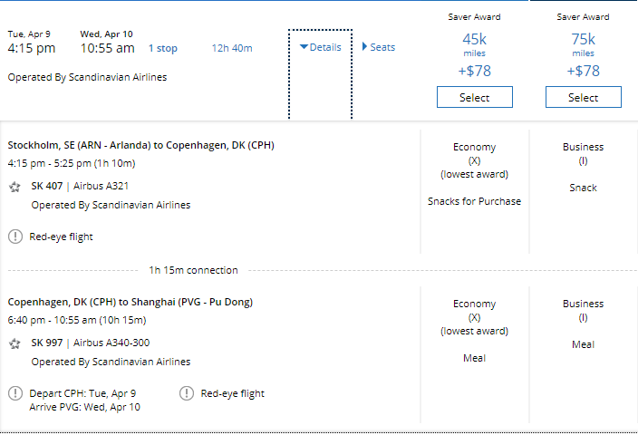The width and height of the screenshot is (638, 435).
Task: Click the Stockholm to Copenhagen segment heading
Action: [x=140, y=145]
